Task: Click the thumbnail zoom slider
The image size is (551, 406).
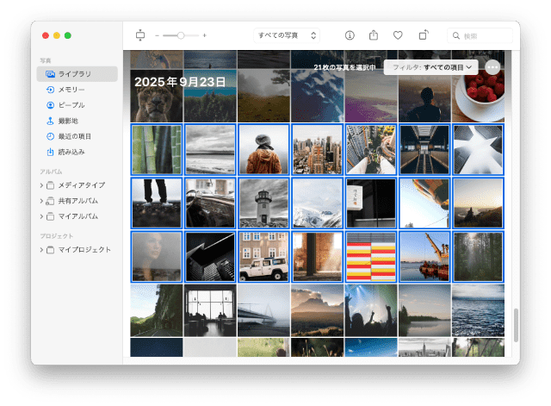Action: tap(180, 35)
